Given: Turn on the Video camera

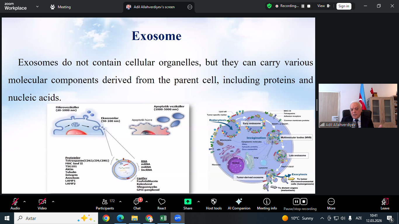Looking at the screenshot, I should click(x=42, y=202).
